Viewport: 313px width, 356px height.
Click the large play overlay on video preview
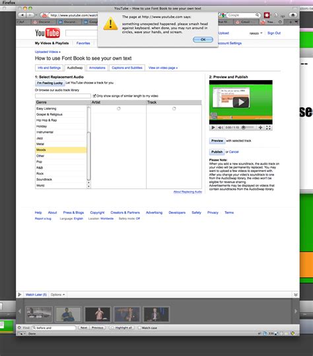(x=241, y=102)
